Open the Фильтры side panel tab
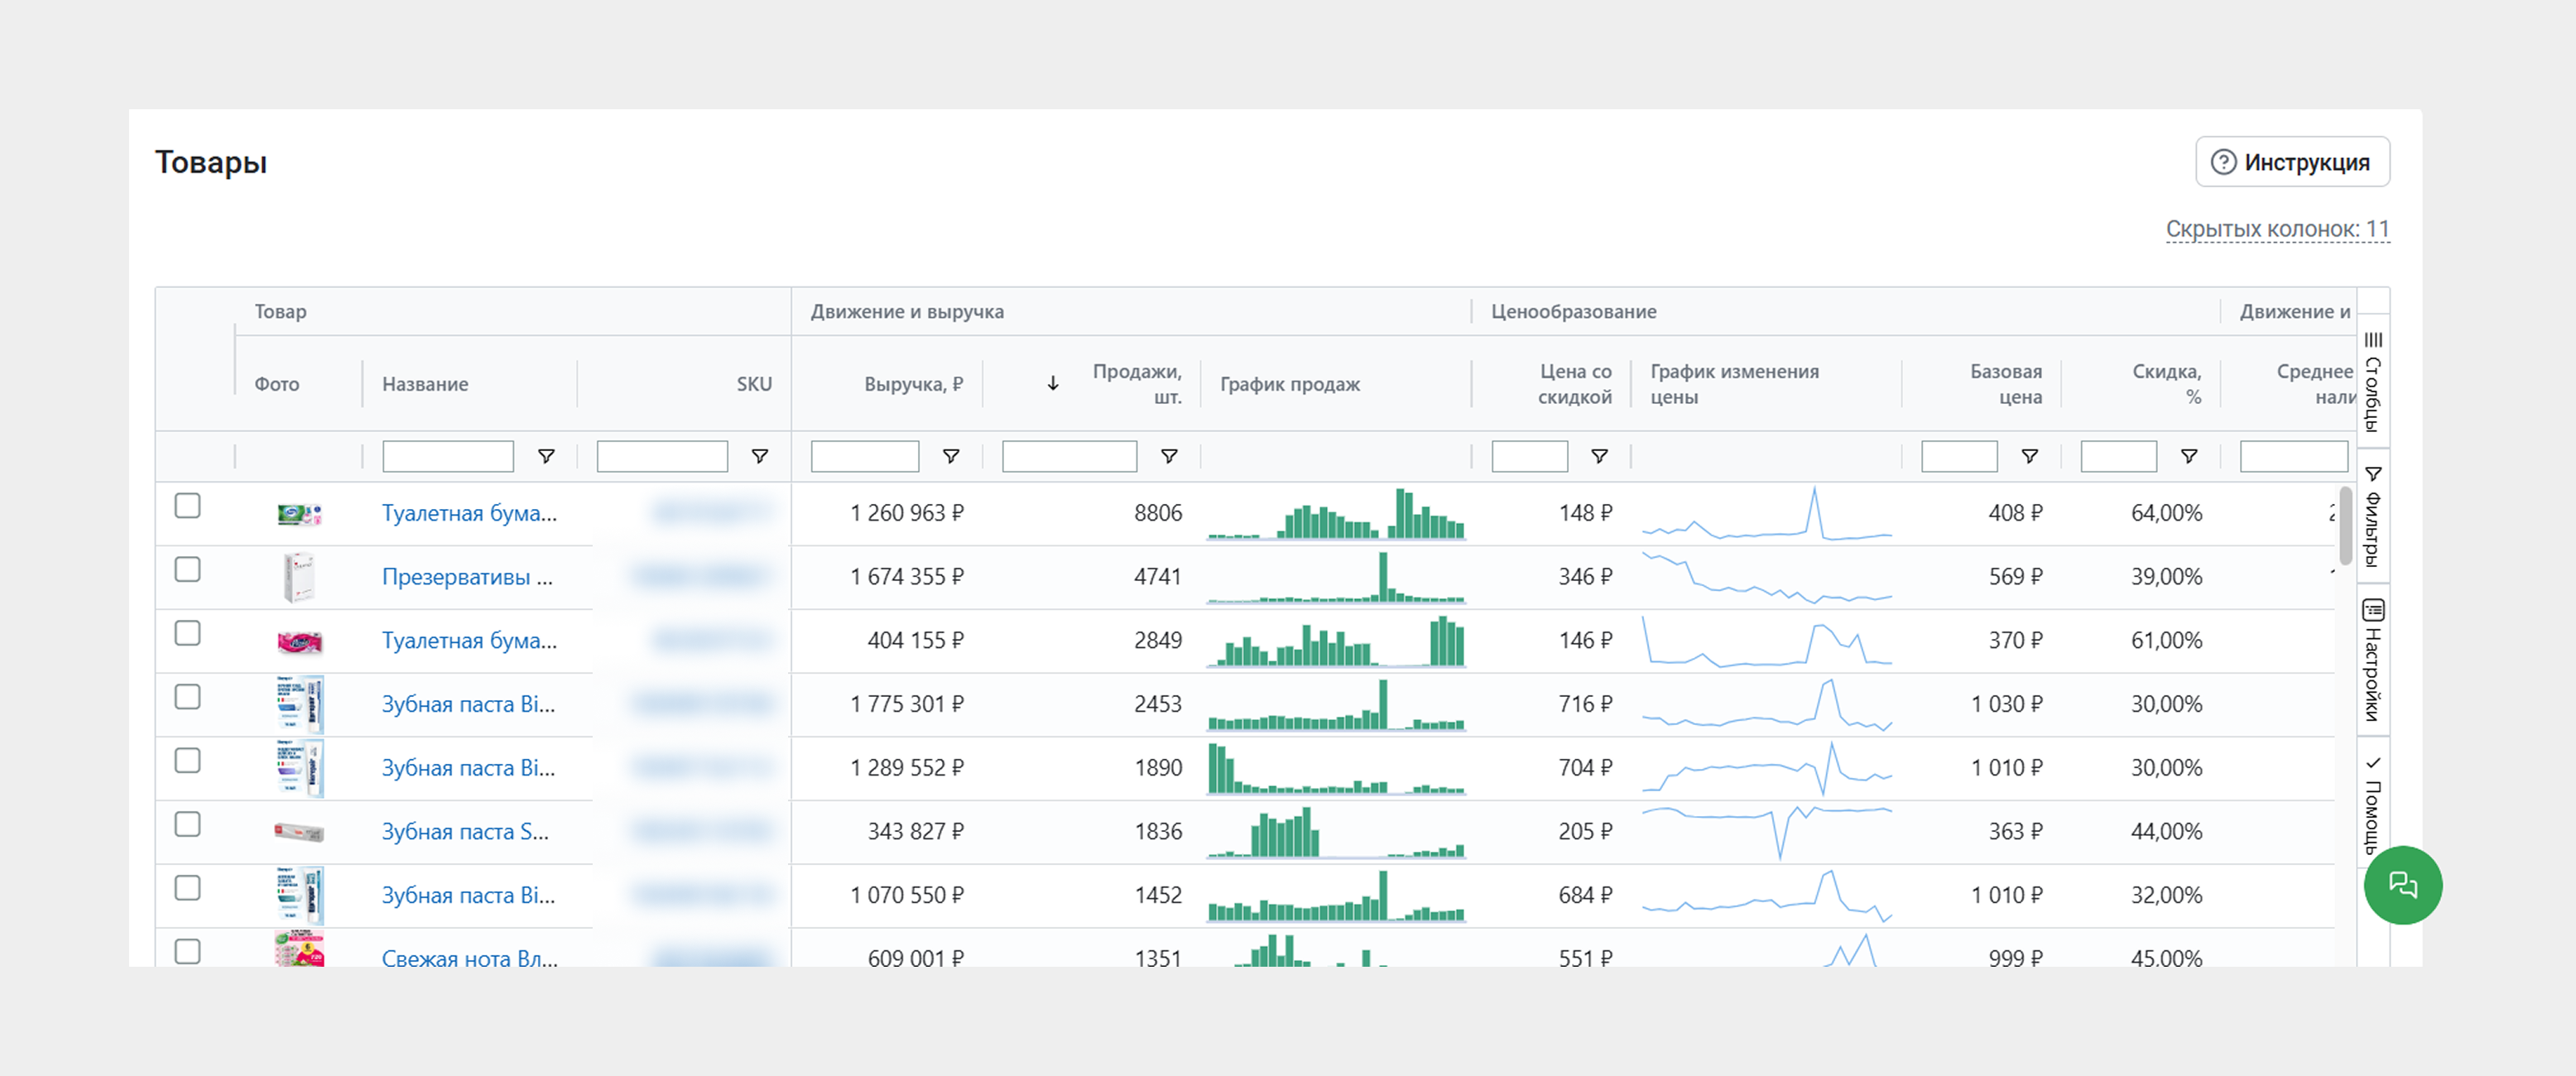Image resolution: width=2576 pixels, height=1076 pixels. pyautogui.click(x=2372, y=516)
